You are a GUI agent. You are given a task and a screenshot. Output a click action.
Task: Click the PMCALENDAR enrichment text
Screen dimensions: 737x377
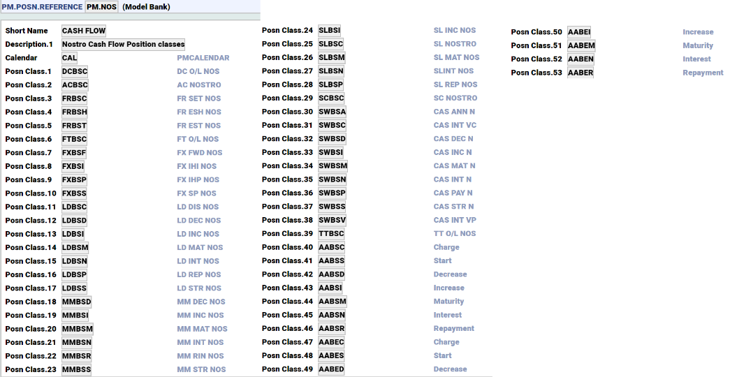click(203, 58)
